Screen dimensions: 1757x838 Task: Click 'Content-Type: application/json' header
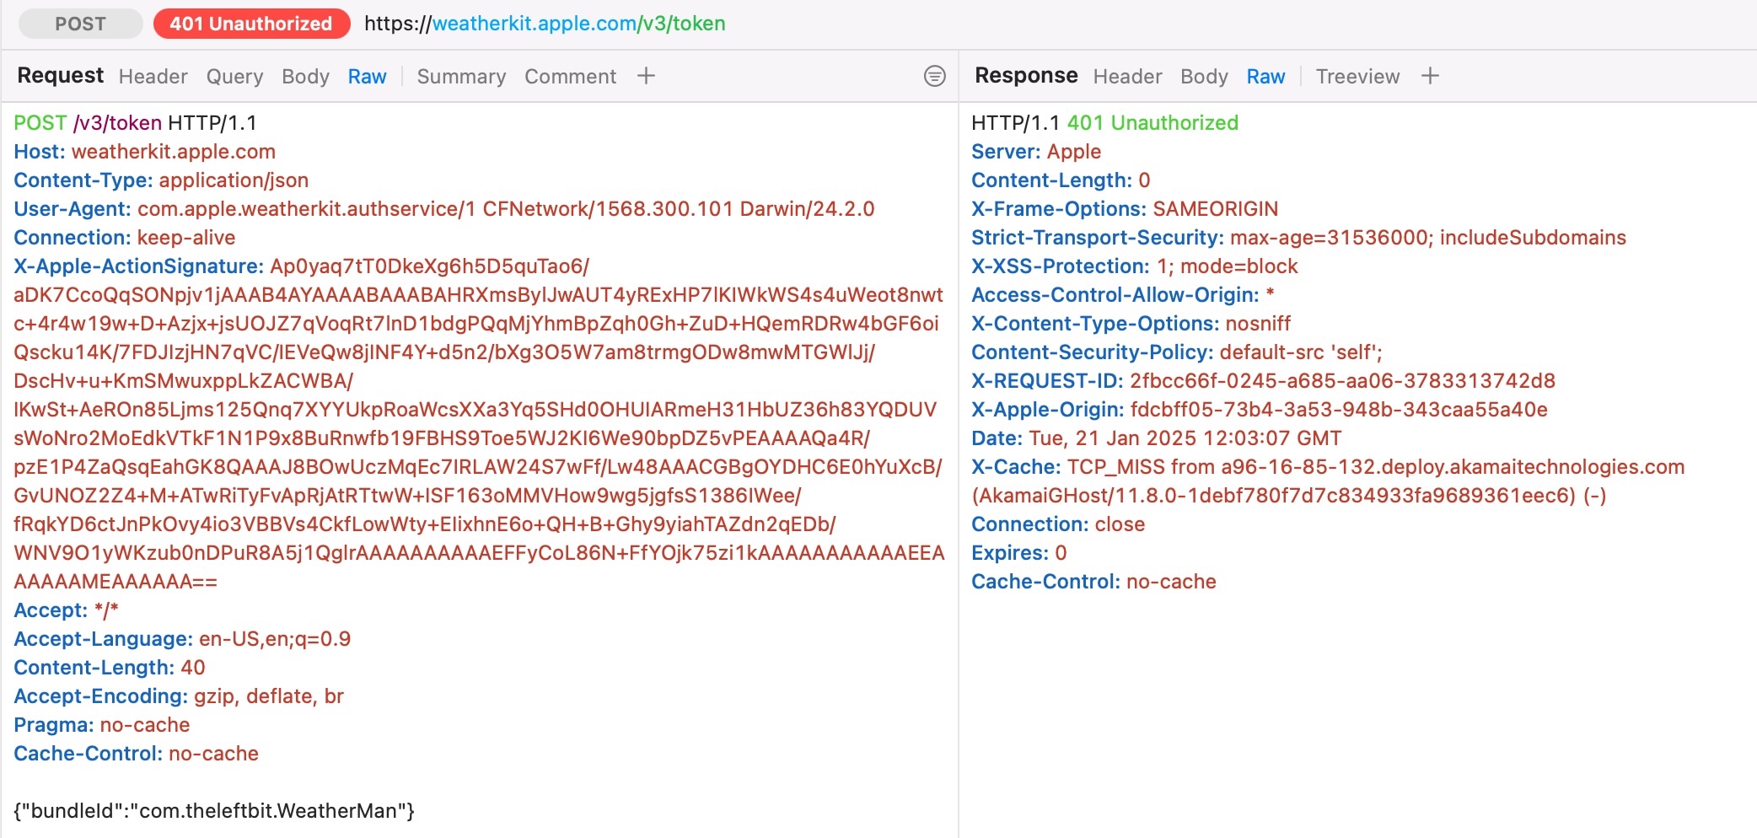[x=161, y=180]
